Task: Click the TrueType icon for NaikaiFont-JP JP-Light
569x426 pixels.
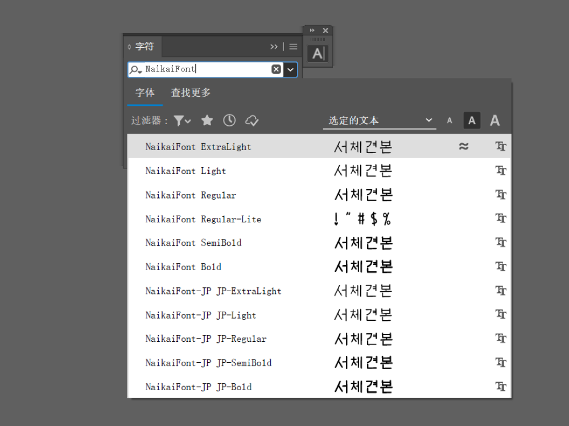Action: click(501, 314)
